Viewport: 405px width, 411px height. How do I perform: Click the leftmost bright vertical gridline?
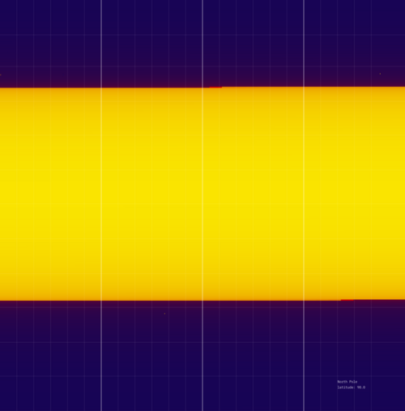click(101, 205)
